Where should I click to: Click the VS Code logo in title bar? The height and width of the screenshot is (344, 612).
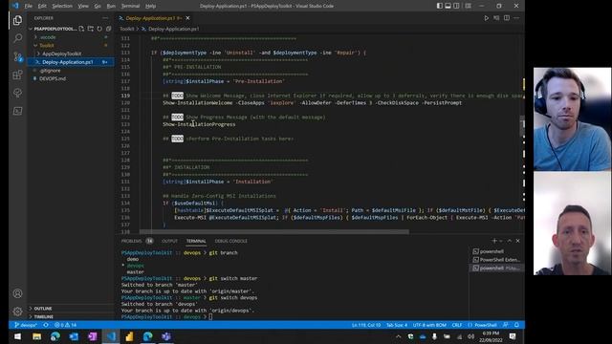point(15,6)
